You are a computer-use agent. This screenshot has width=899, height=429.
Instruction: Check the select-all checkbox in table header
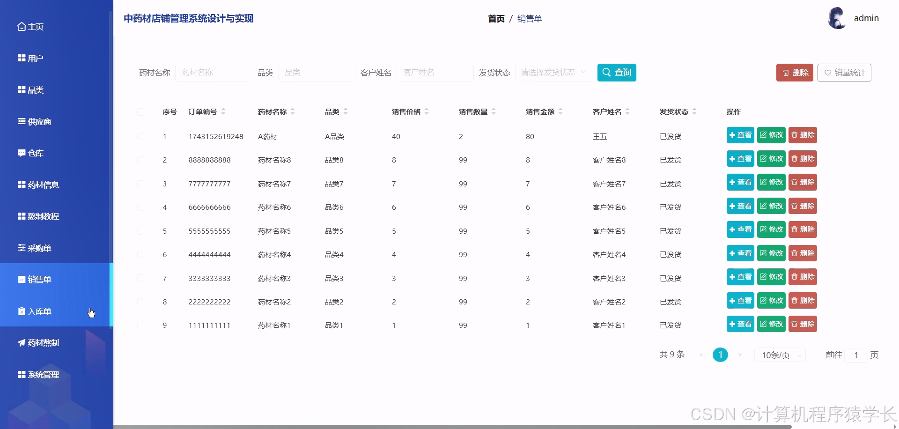click(141, 112)
